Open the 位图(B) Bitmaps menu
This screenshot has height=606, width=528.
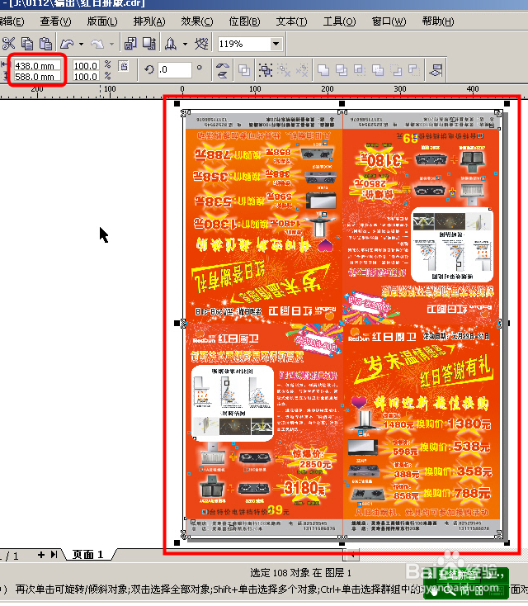[x=244, y=21]
